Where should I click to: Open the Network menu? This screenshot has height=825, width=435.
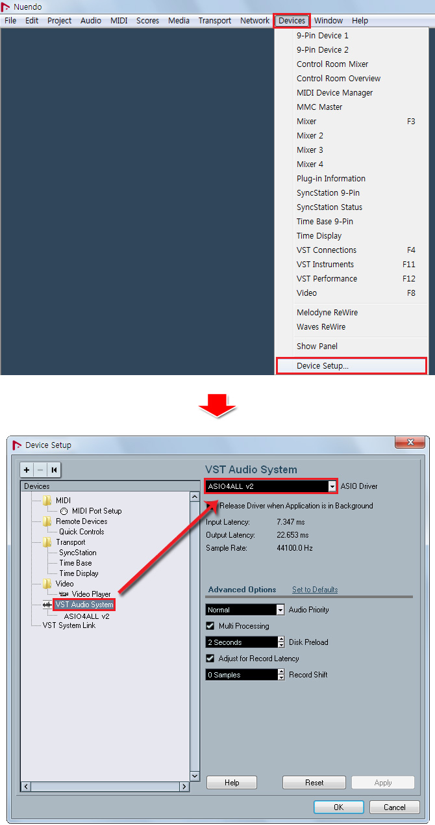click(255, 21)
